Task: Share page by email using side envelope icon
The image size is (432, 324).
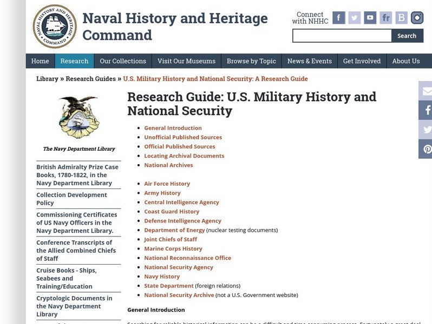Action: coord(426,91)
